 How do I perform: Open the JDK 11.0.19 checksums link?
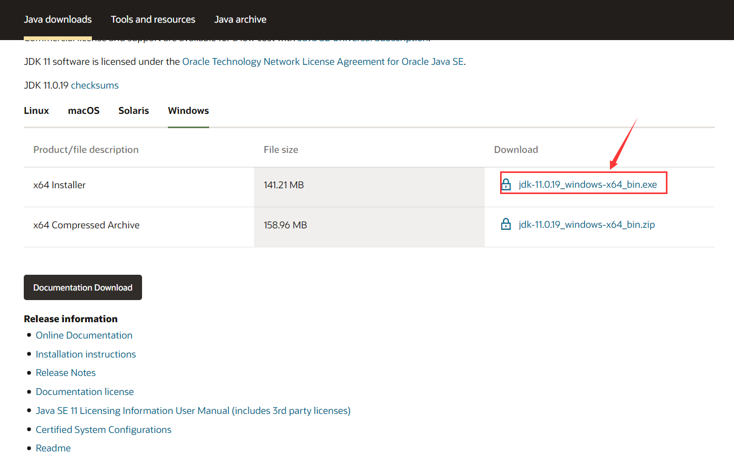tap(95, 85)
